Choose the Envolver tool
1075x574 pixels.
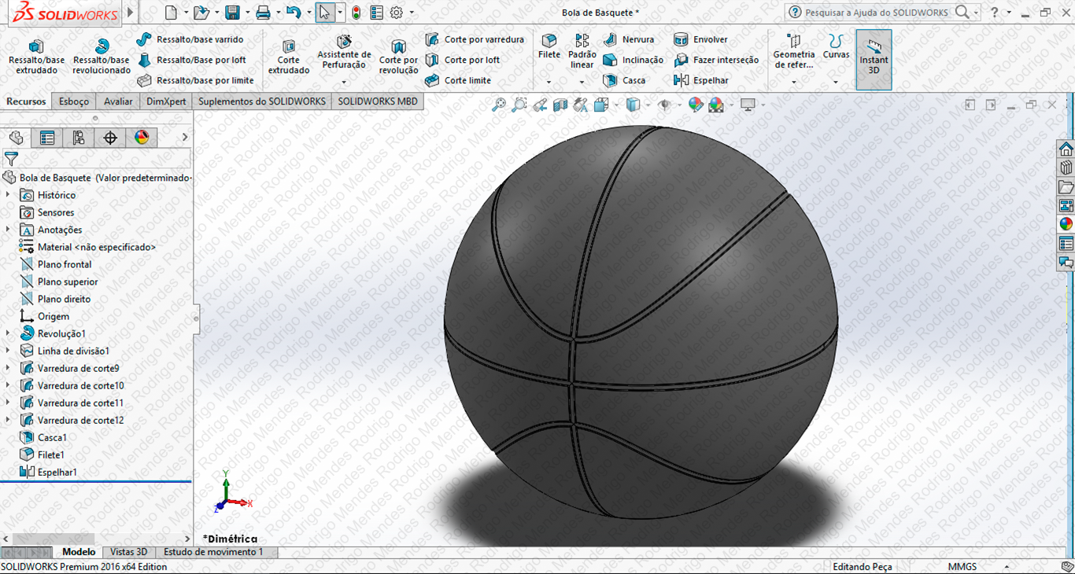pos(700,39)
